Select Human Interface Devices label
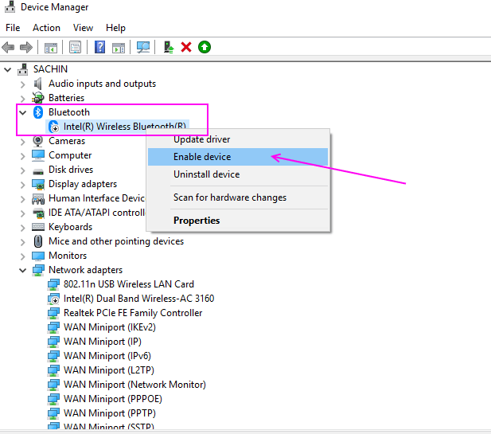 [97, 198]
